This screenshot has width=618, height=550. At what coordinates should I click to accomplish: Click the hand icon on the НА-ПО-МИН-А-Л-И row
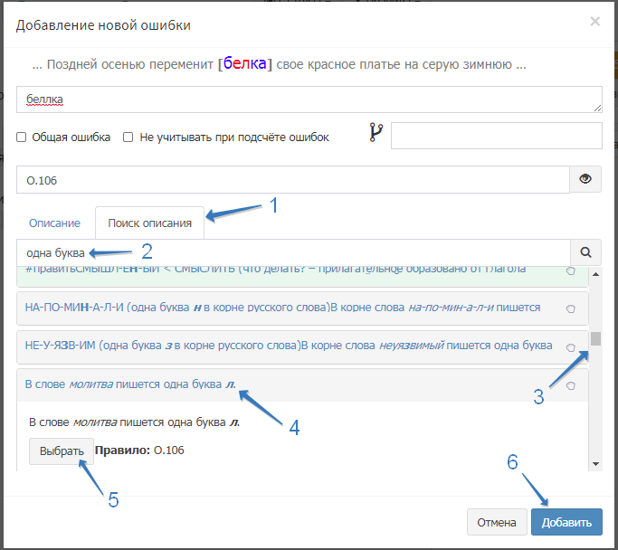(x=570, y=308)
